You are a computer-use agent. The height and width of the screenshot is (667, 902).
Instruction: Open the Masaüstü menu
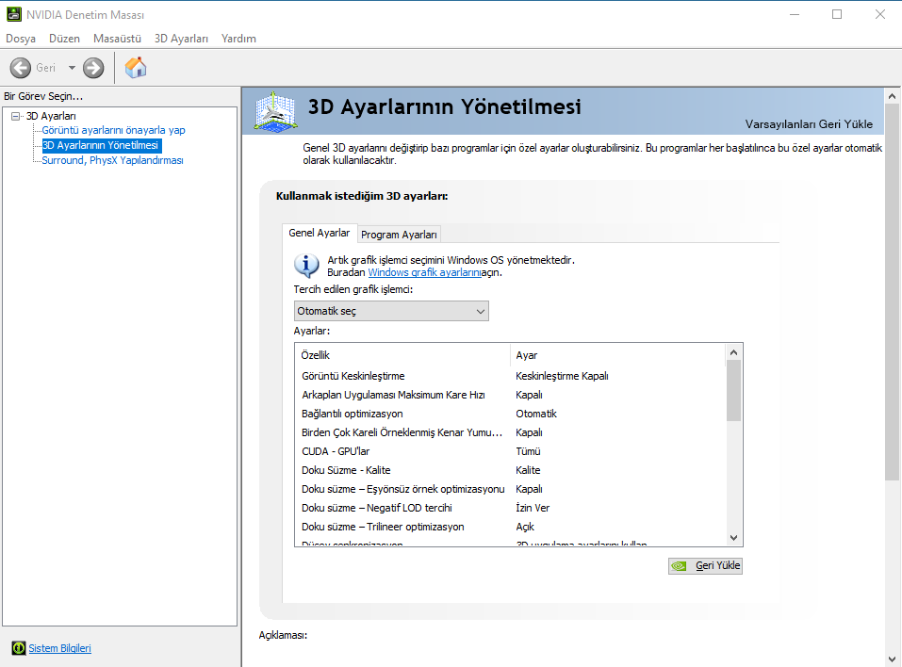[x=118, y=39]
